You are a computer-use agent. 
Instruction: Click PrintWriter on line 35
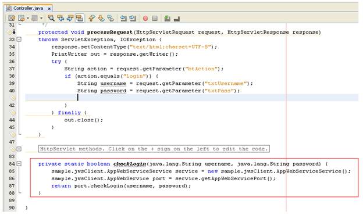click(x=69, y=54)
